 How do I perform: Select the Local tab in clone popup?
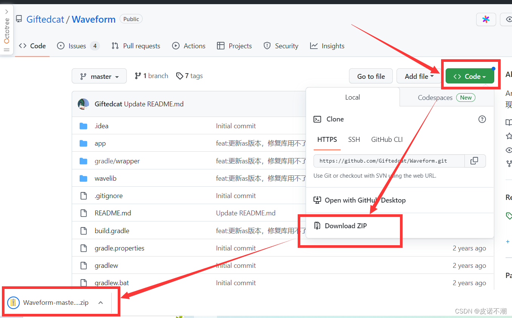(x=352, y=97)
